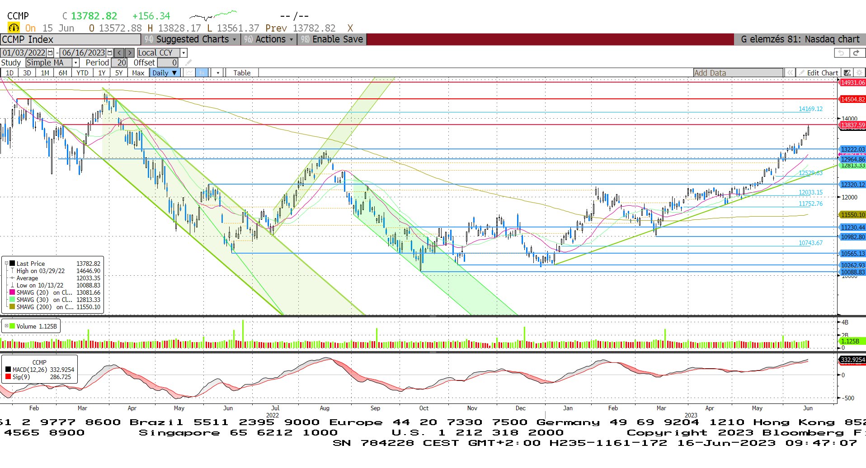Click the Enable Save button

[x=332, y=39]
